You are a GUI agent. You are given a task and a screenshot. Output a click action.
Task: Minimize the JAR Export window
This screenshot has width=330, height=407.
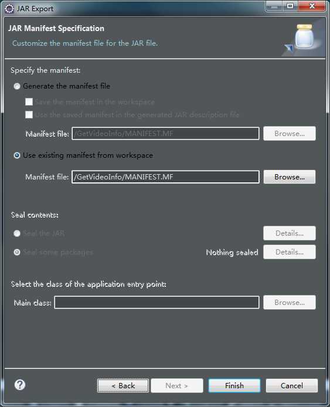tap(274, 6)
